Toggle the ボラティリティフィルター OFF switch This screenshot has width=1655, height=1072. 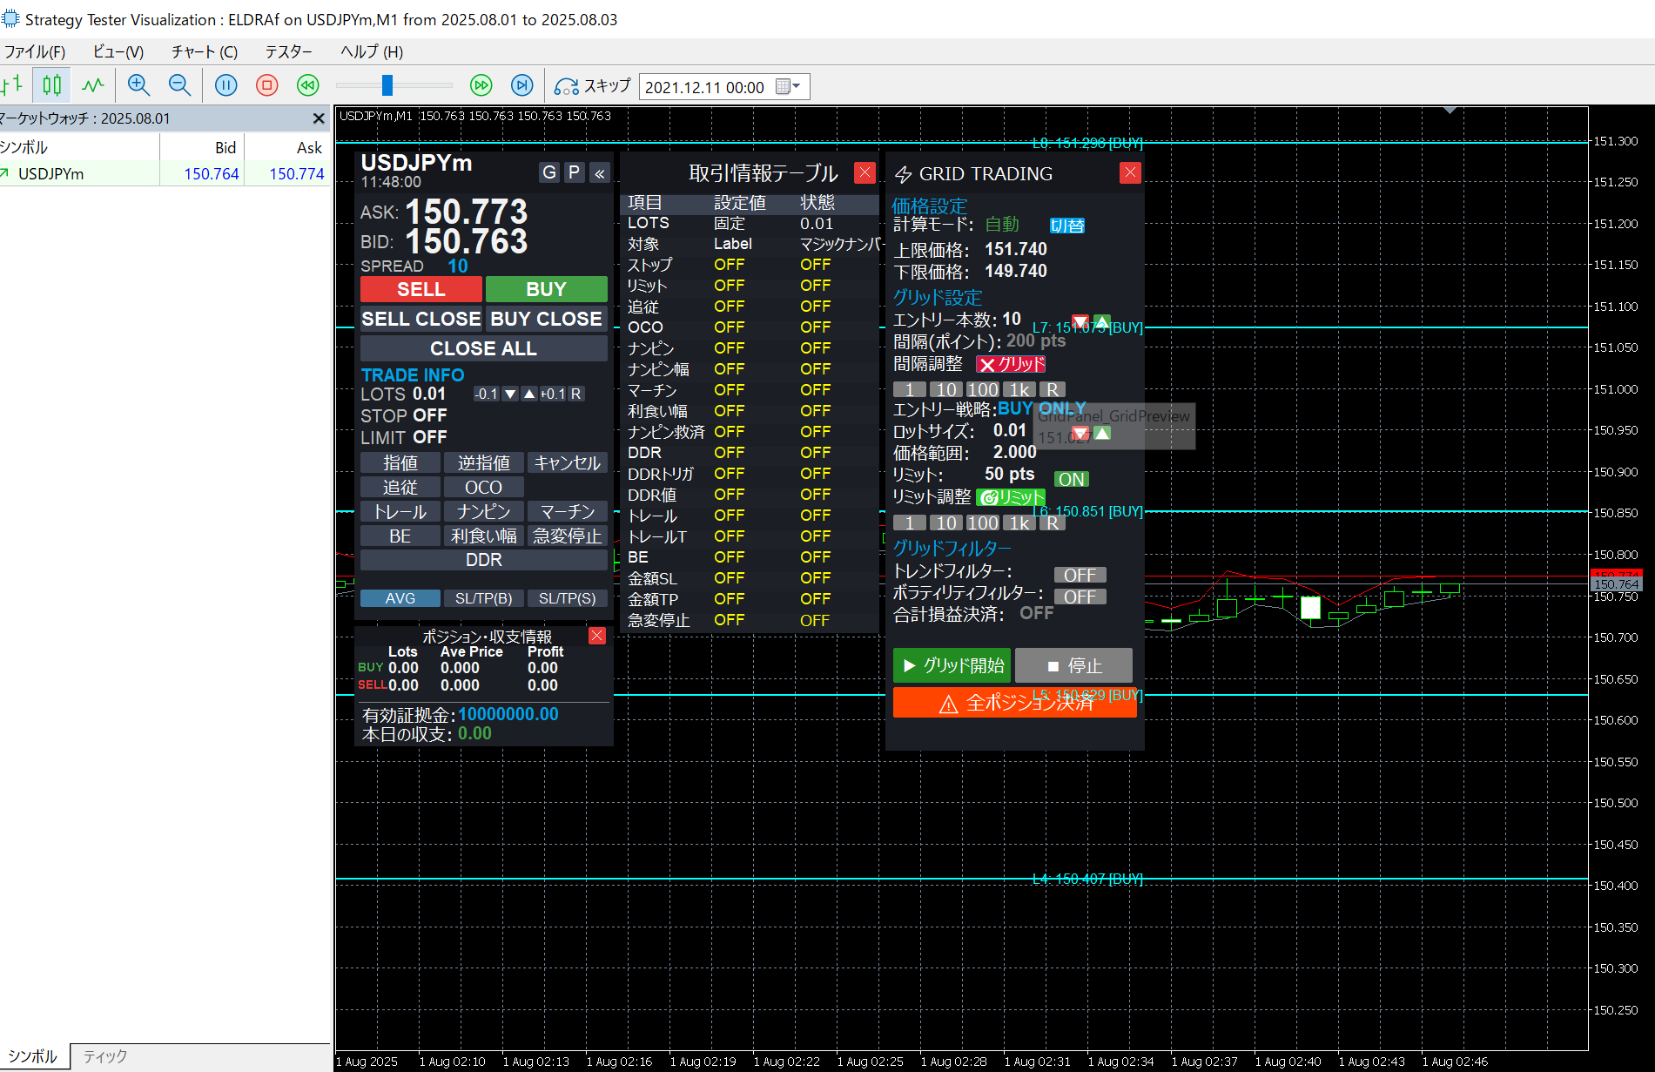1080,597
